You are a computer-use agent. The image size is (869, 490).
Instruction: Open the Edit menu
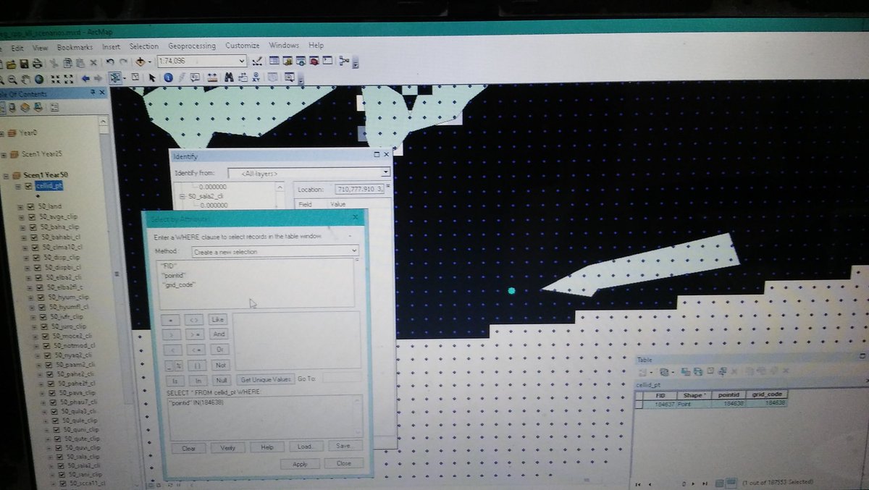tap(17, 47)
